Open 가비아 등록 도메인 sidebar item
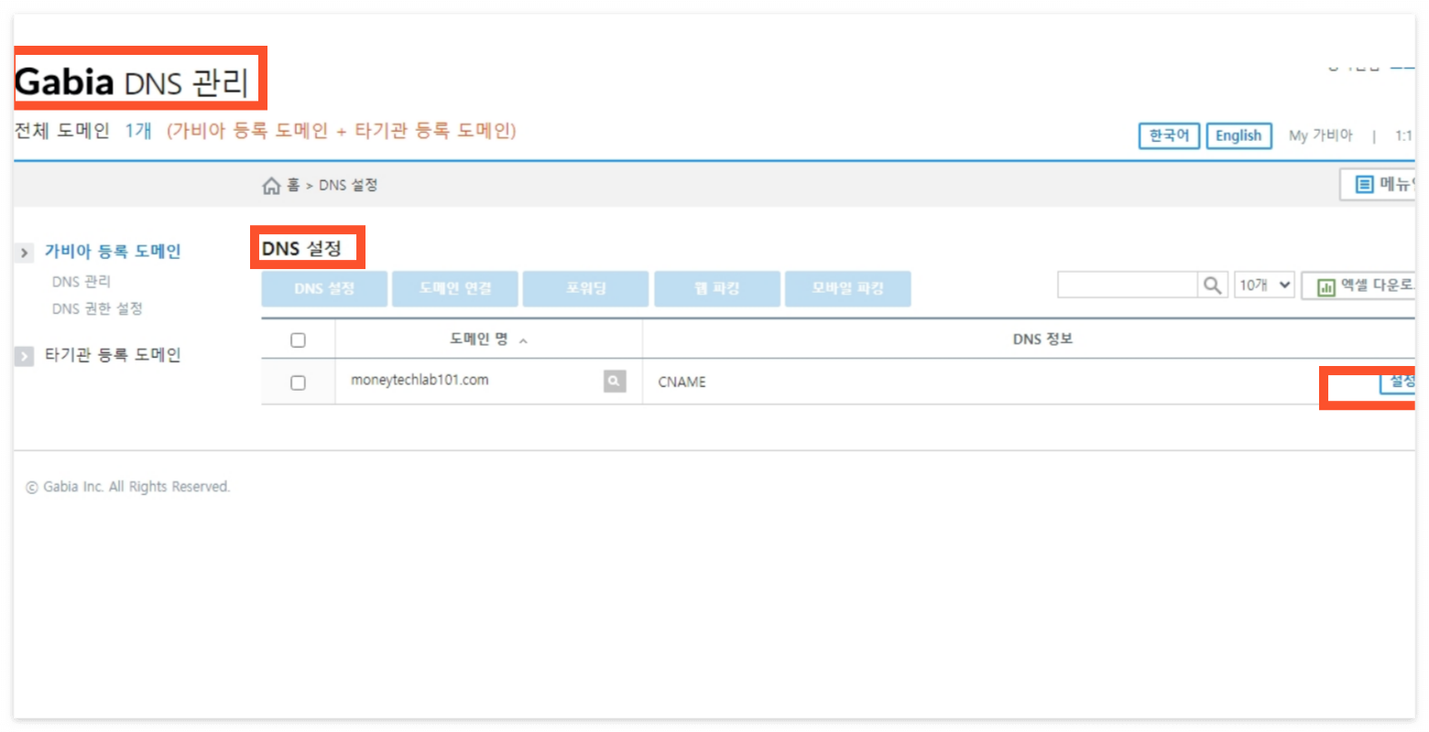The width and height of the screenshot is (1429, 732). (113, 252)
